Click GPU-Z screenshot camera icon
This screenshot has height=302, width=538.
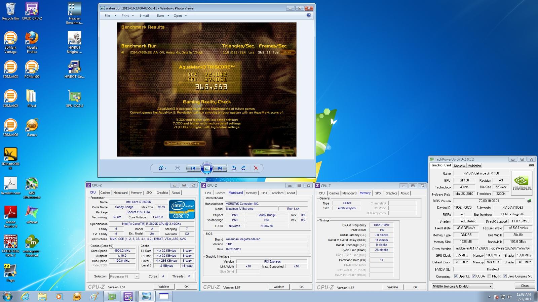531,165
